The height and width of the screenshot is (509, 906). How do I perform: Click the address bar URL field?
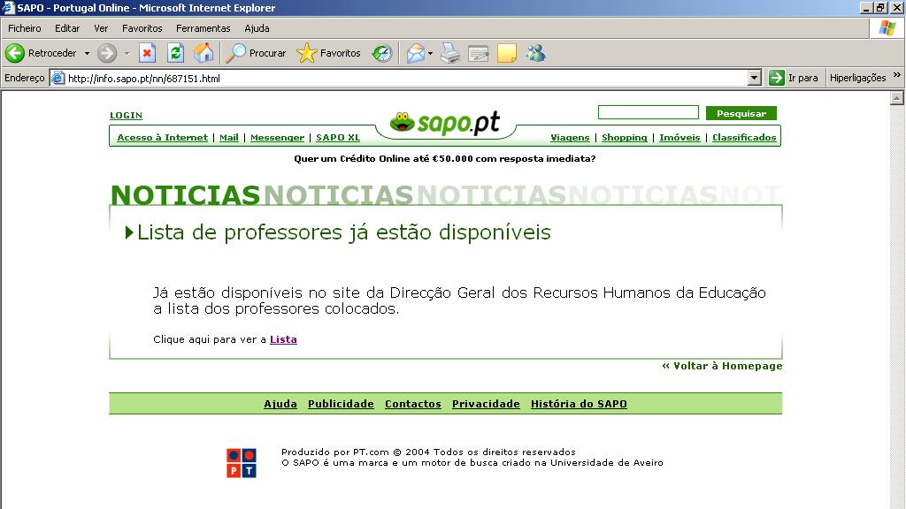tap(407, 78)
